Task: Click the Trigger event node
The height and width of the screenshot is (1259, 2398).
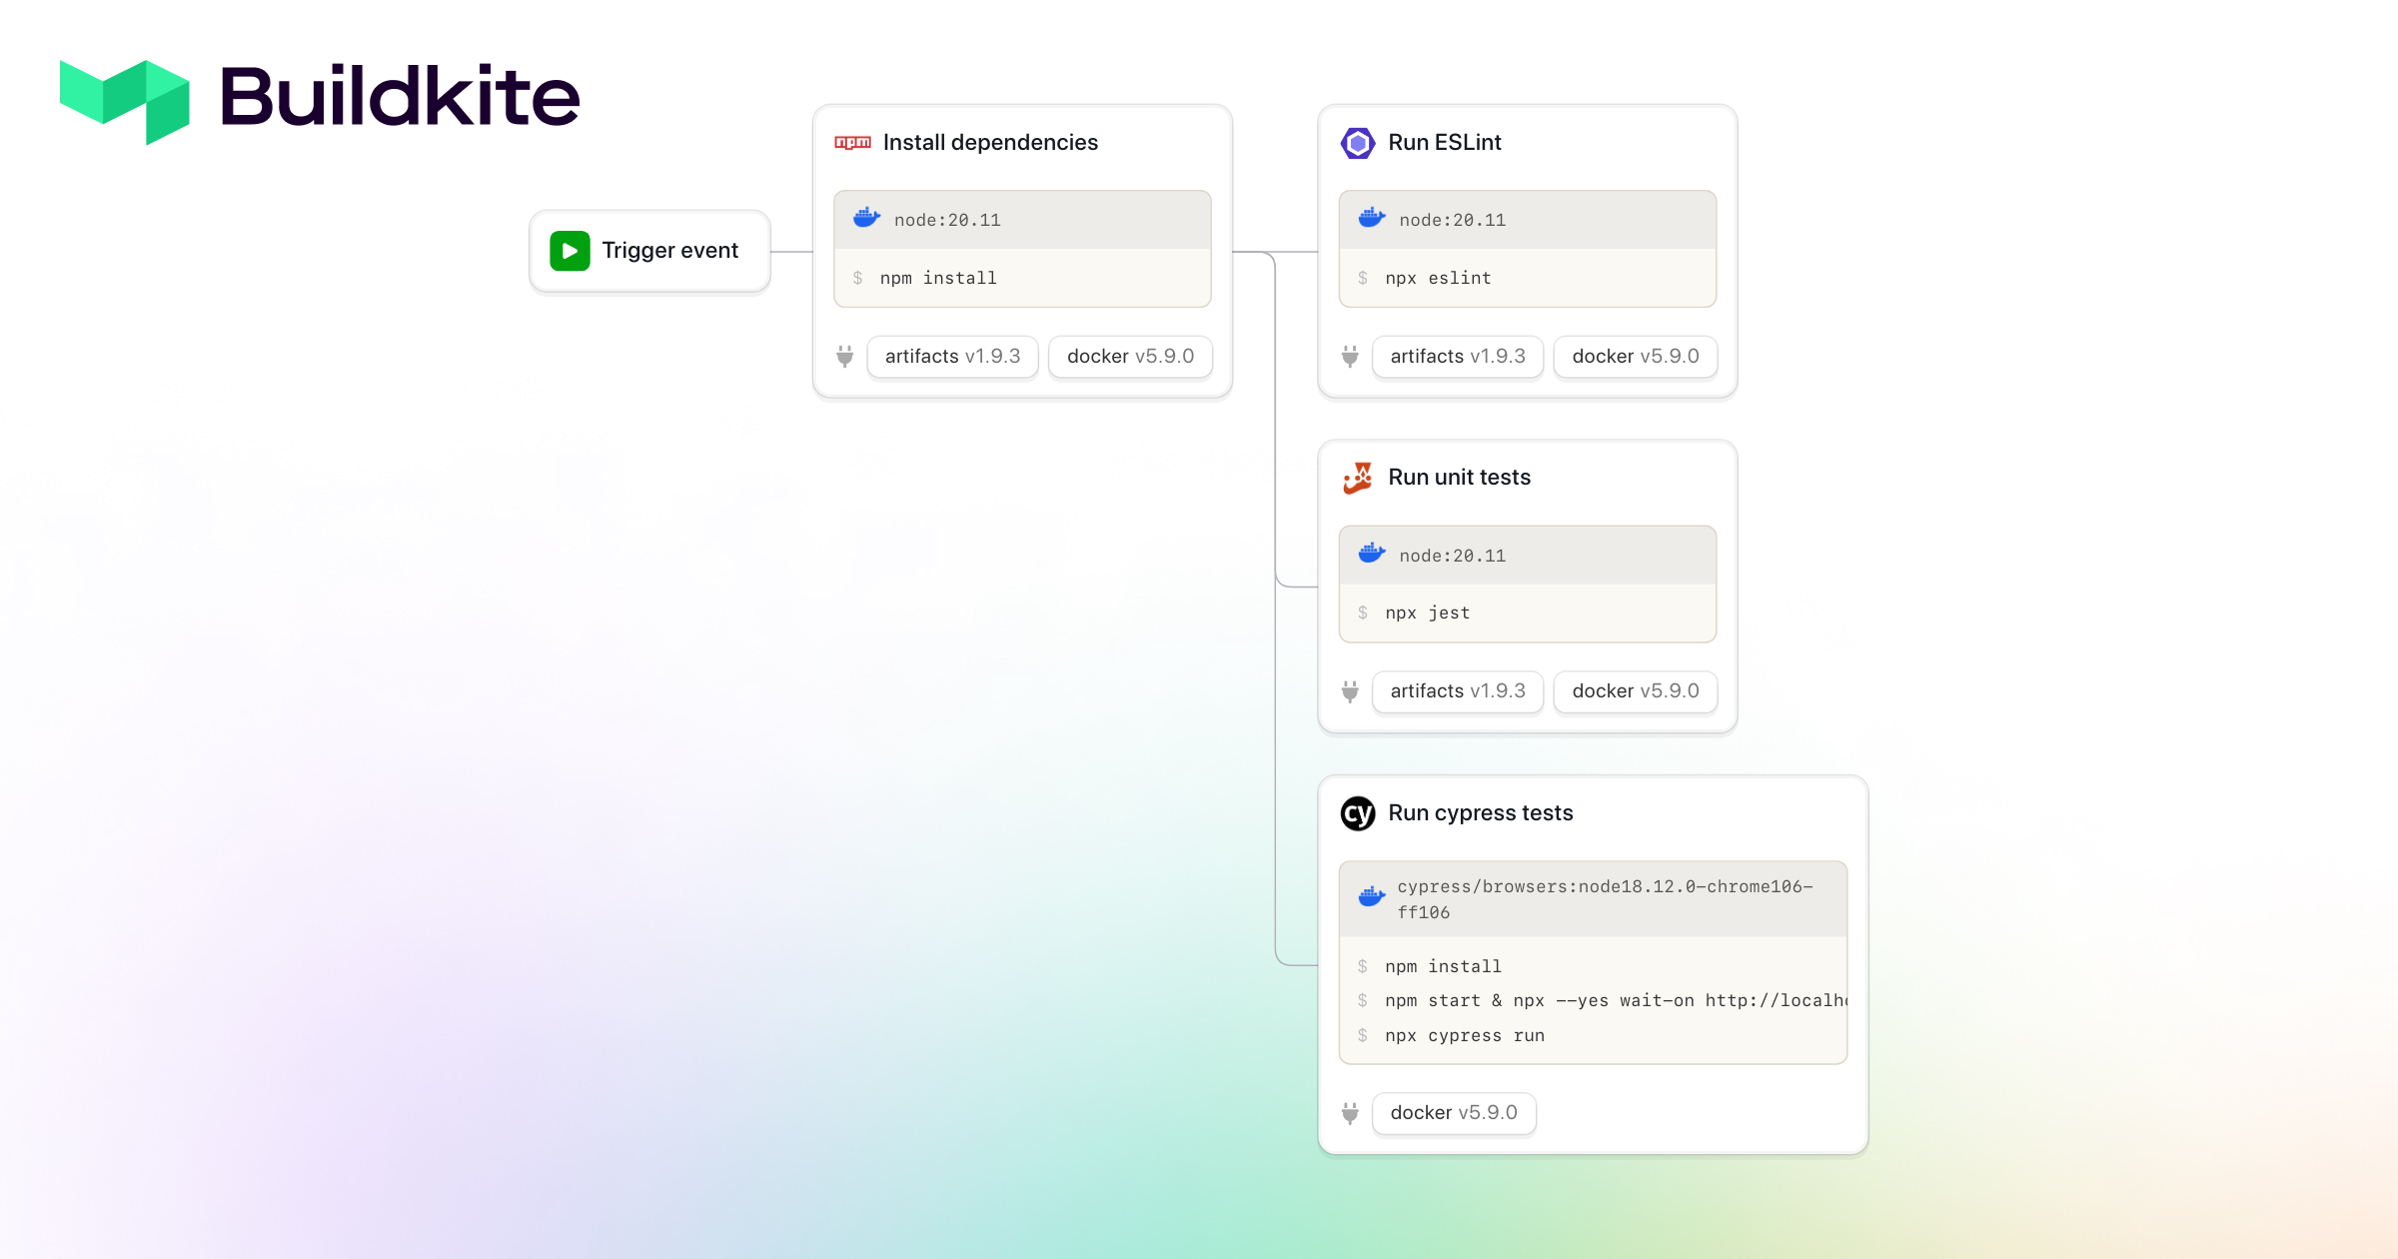Action: pos(649,250)
